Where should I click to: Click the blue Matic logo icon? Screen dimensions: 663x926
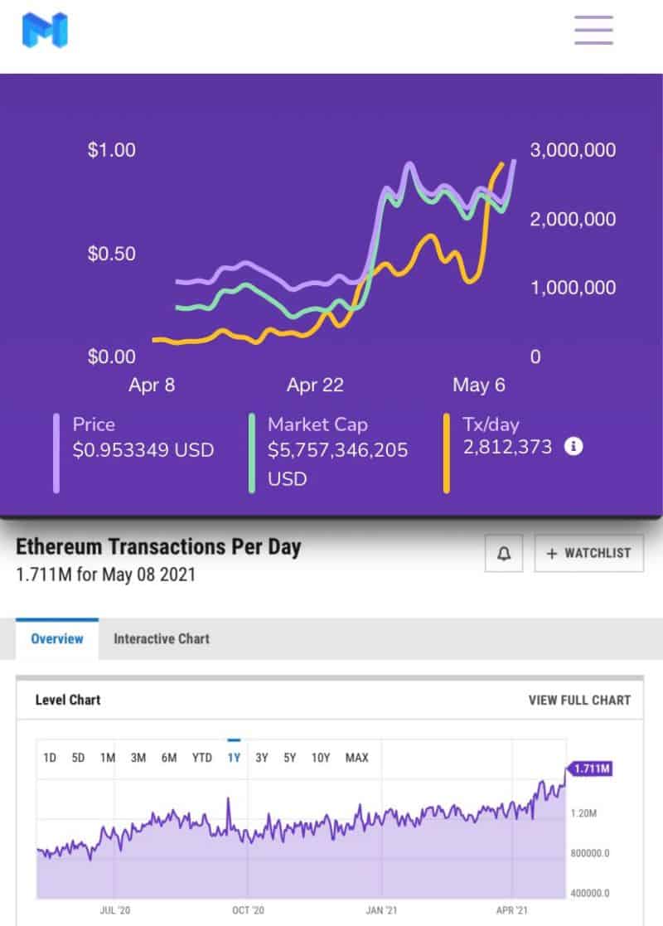(45, 30)
